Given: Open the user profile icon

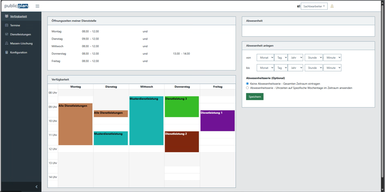Looking at the screenshot, I should pos(332,6).
